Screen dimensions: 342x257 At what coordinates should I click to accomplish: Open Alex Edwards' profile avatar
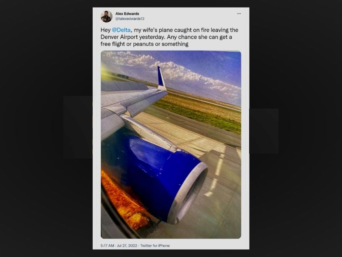click(x=106, y=16)
